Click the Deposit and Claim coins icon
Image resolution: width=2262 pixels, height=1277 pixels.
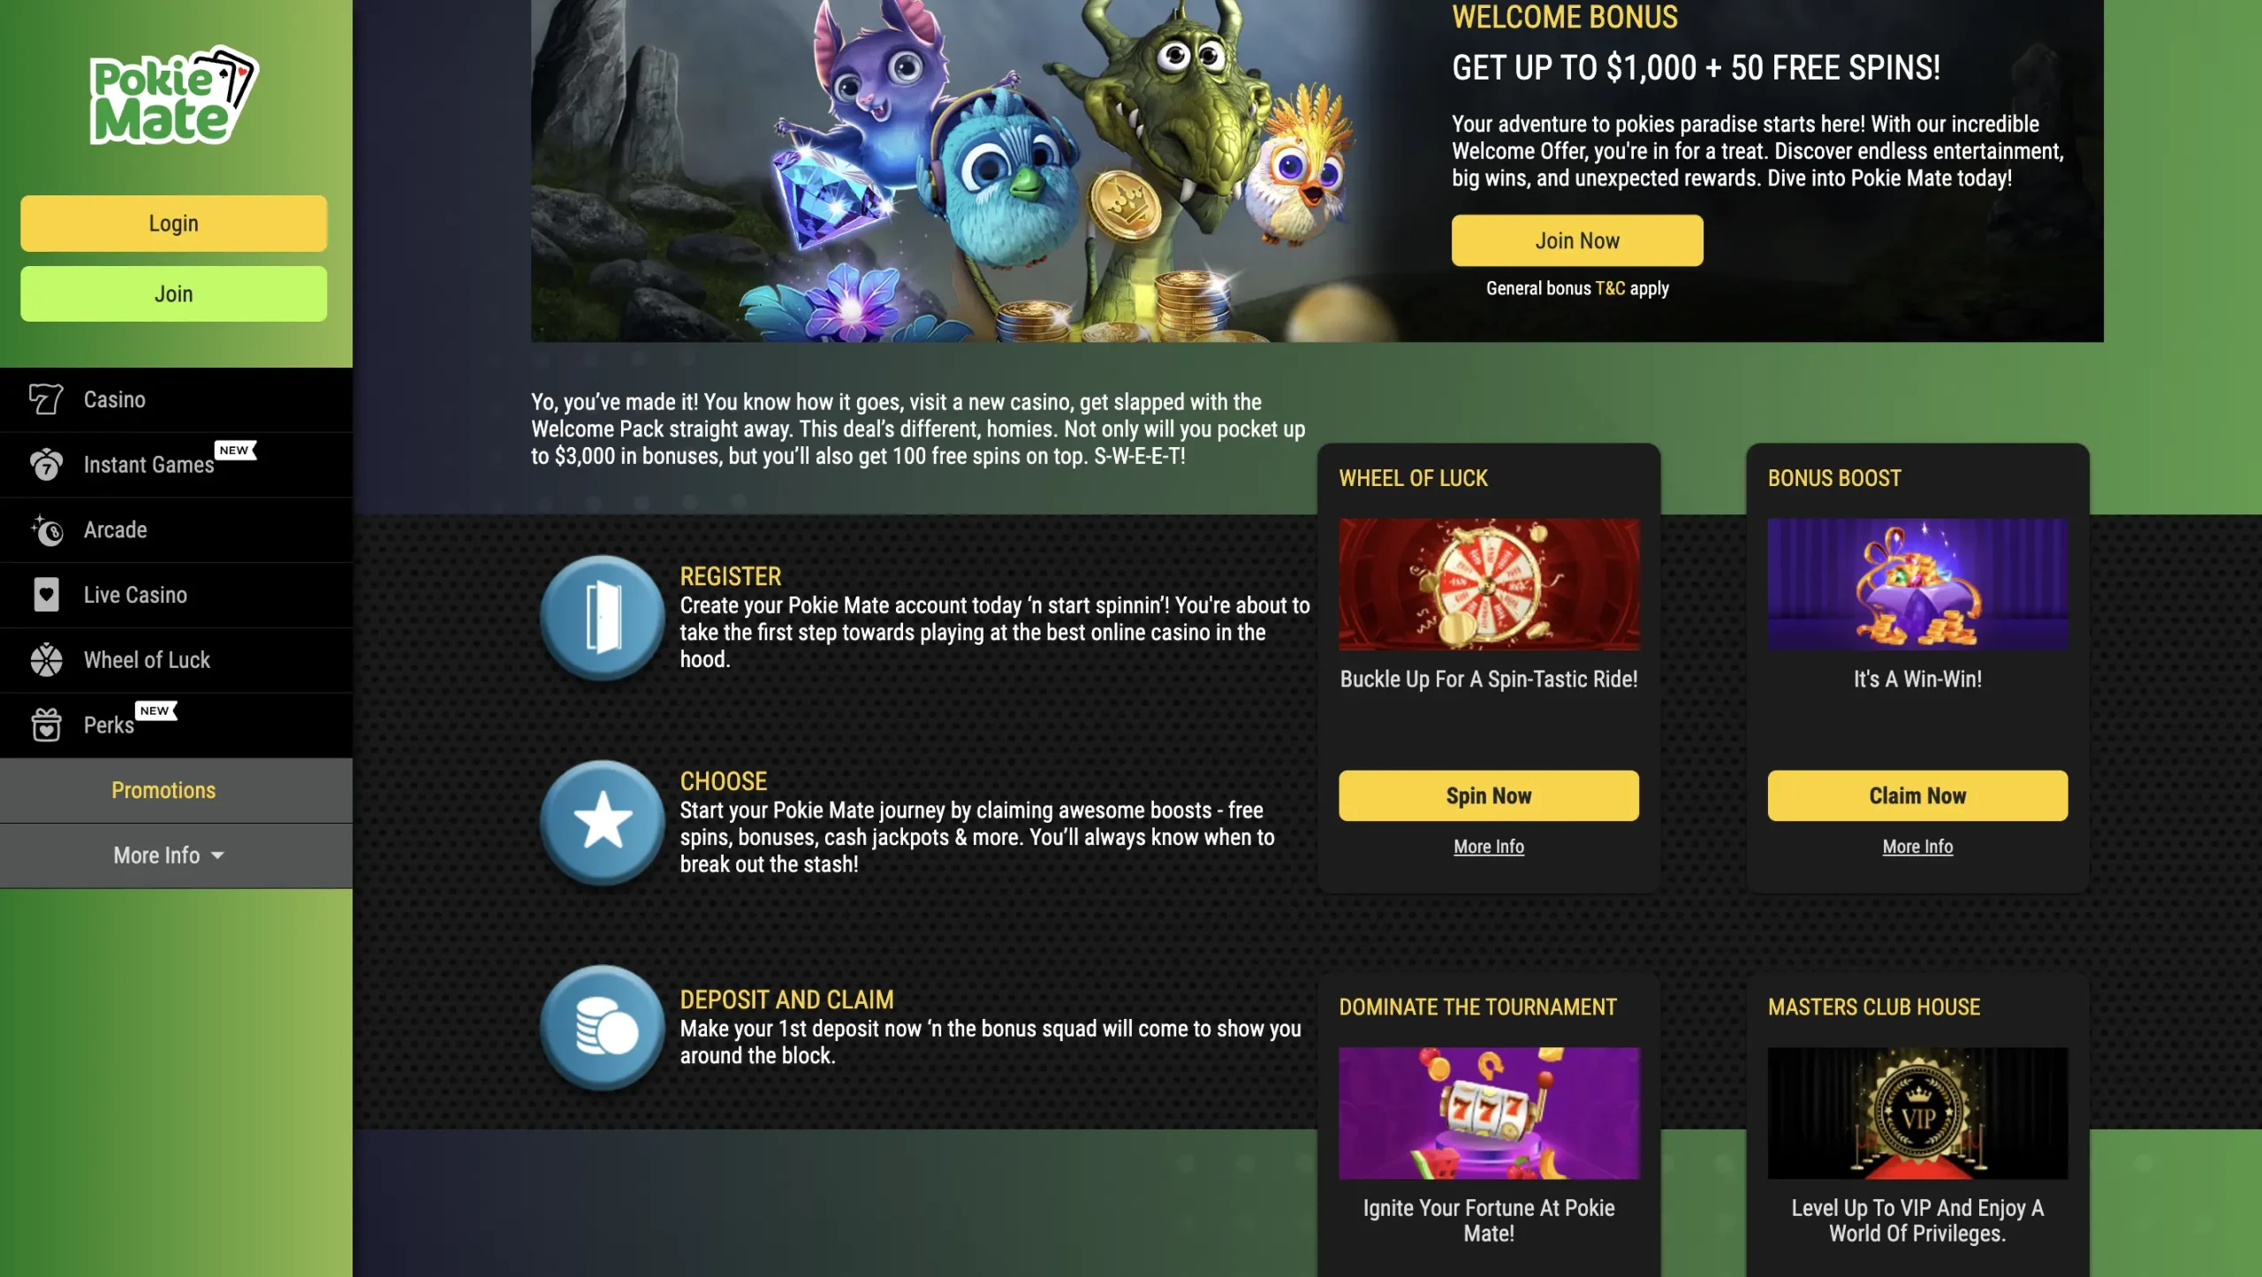603,1027
